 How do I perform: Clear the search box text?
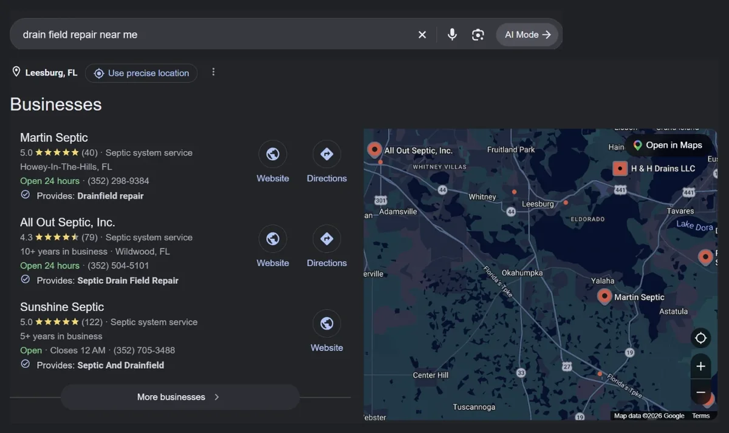pos(422,35)
